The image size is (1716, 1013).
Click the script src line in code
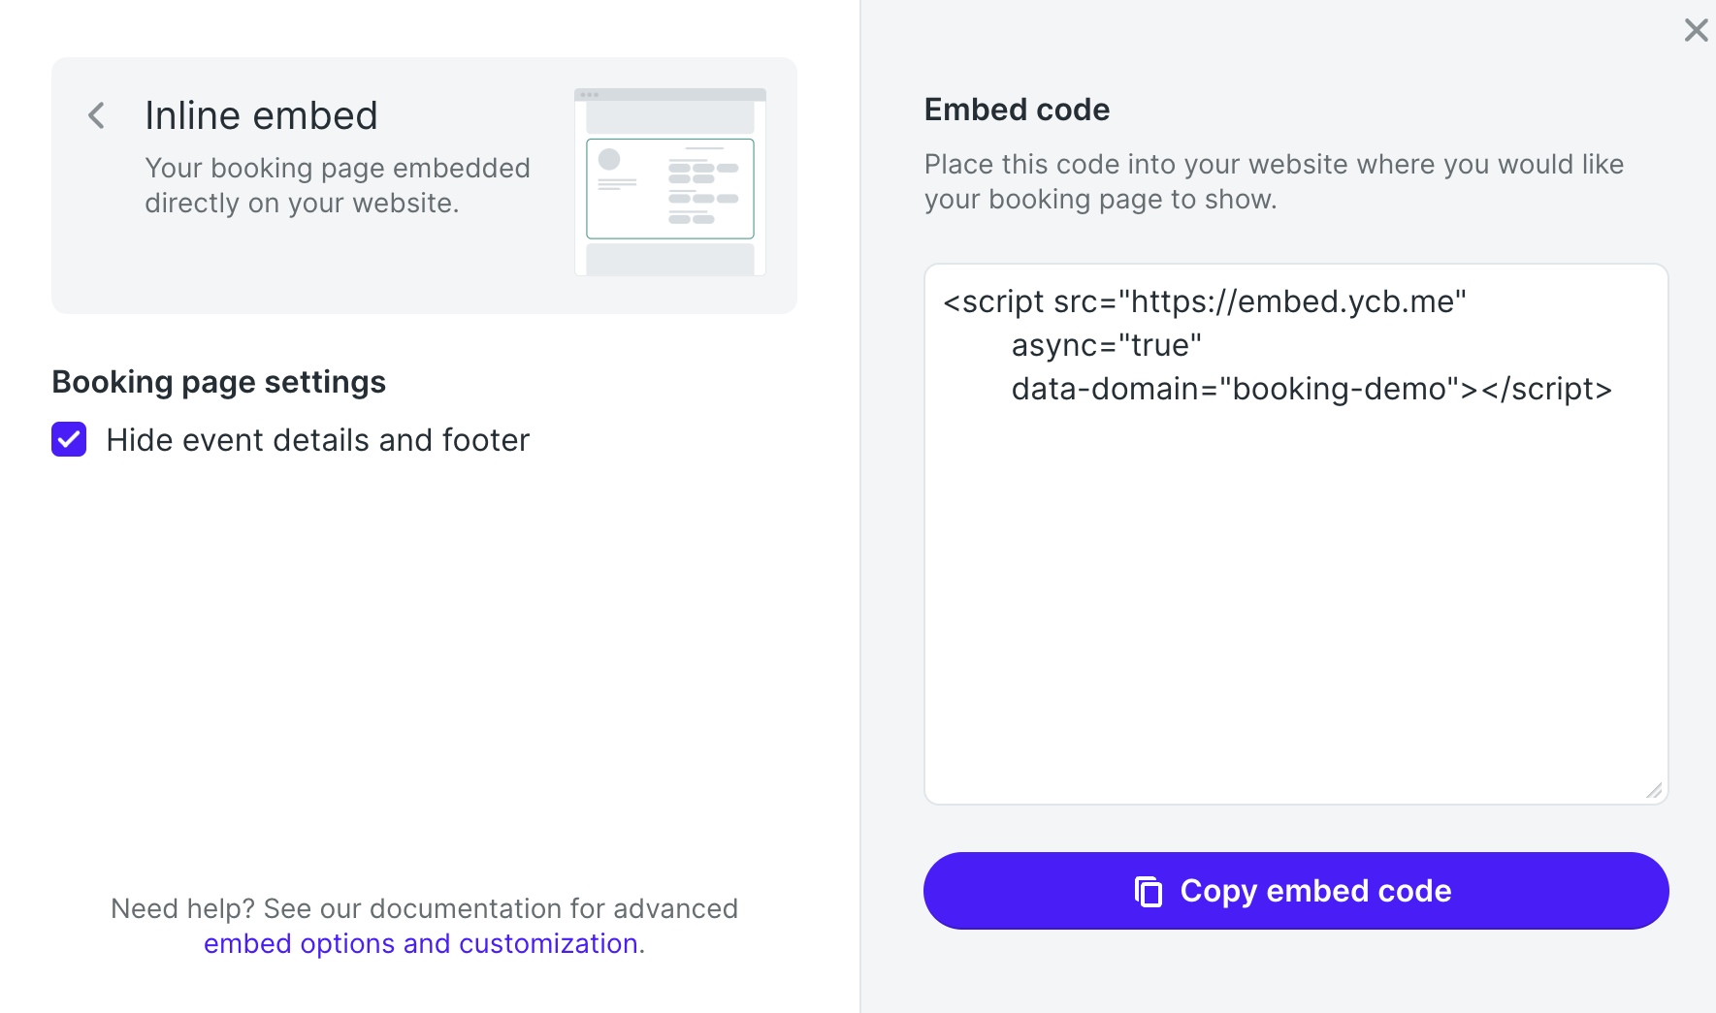pyautogui.click(x=1203, y=301)
